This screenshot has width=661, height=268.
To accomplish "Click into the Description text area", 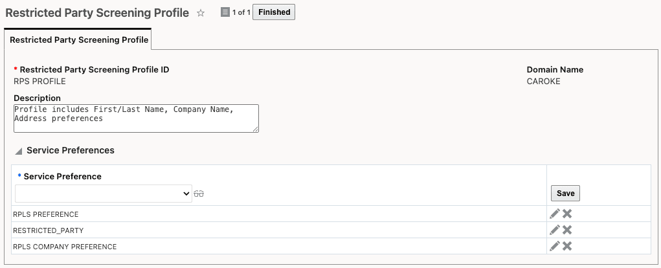I will click(x=136, y=118).
